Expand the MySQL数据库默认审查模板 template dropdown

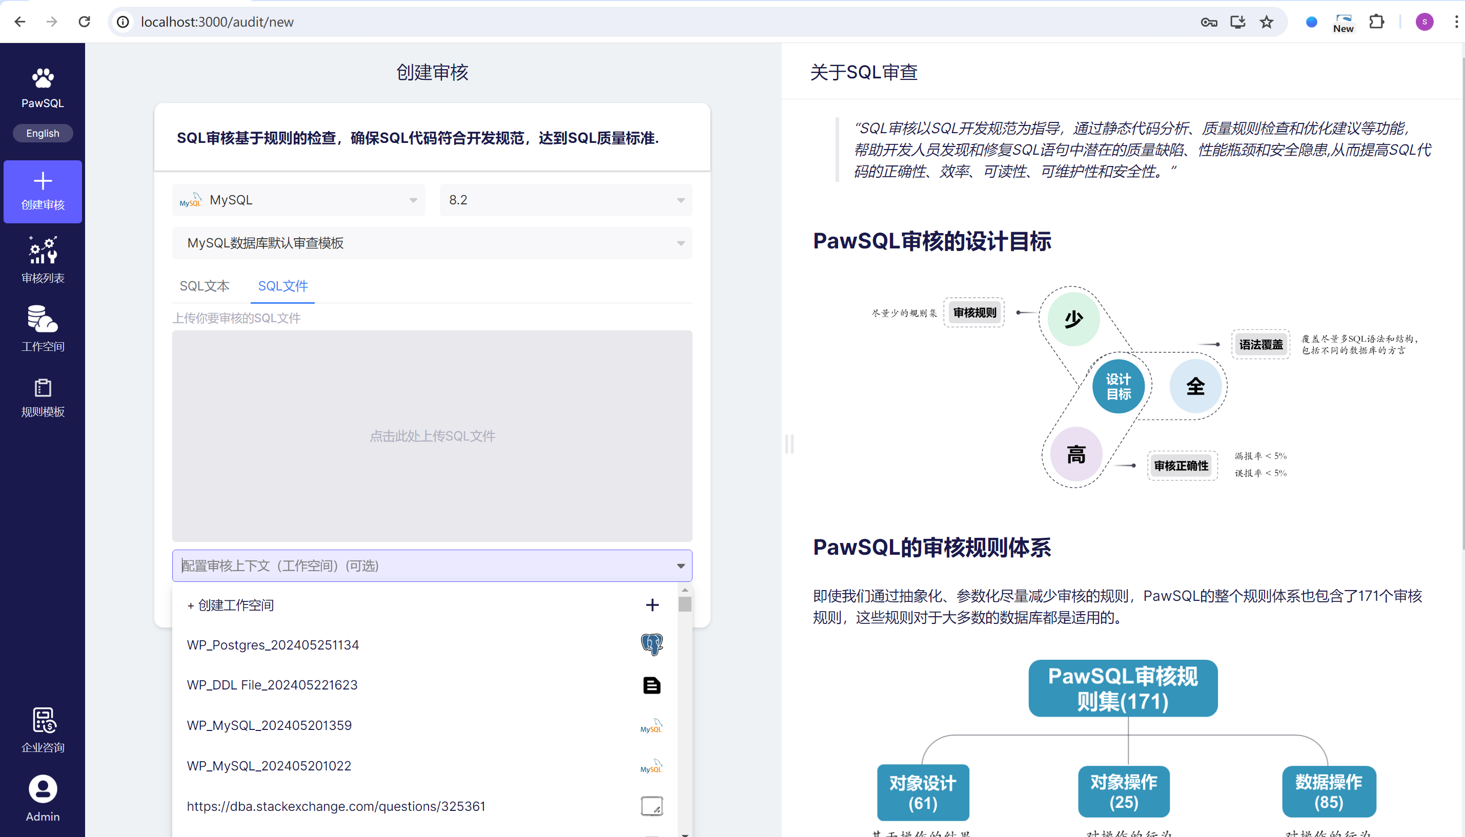[432, 243]
